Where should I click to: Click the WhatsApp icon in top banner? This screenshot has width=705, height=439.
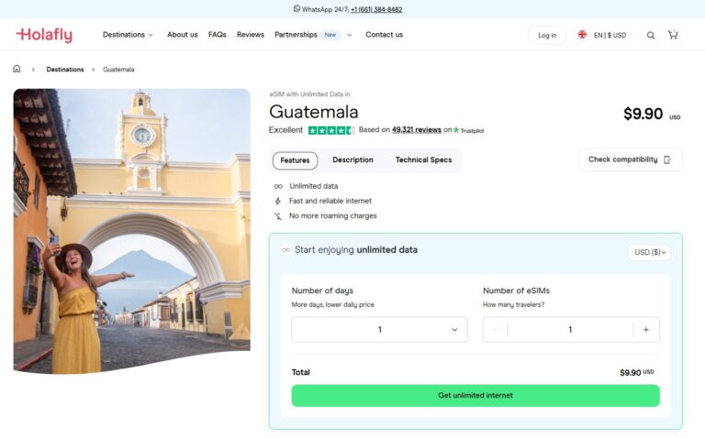297,8
